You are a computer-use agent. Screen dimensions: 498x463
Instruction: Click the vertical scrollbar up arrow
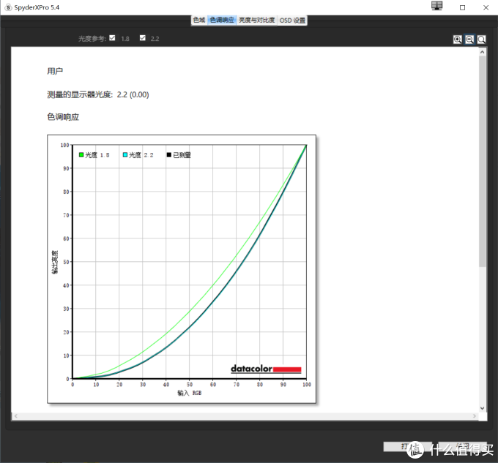tap(483, 52)
